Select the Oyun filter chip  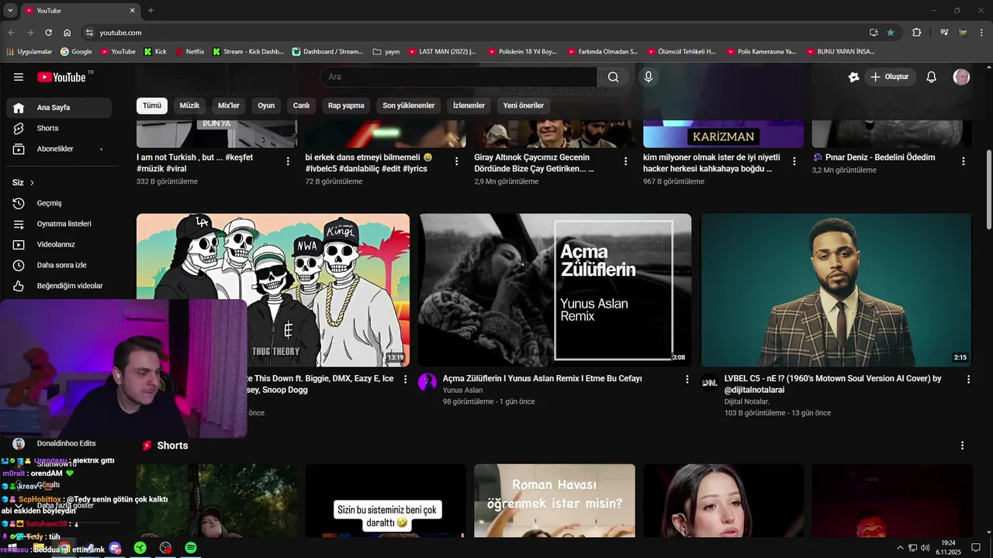pyautogui.click(x=266, y=105)
